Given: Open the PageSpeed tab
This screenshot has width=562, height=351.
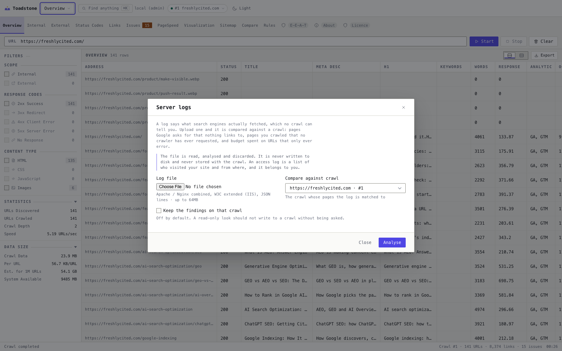Looking at the screenshot, I should click(x=168, y=25).
